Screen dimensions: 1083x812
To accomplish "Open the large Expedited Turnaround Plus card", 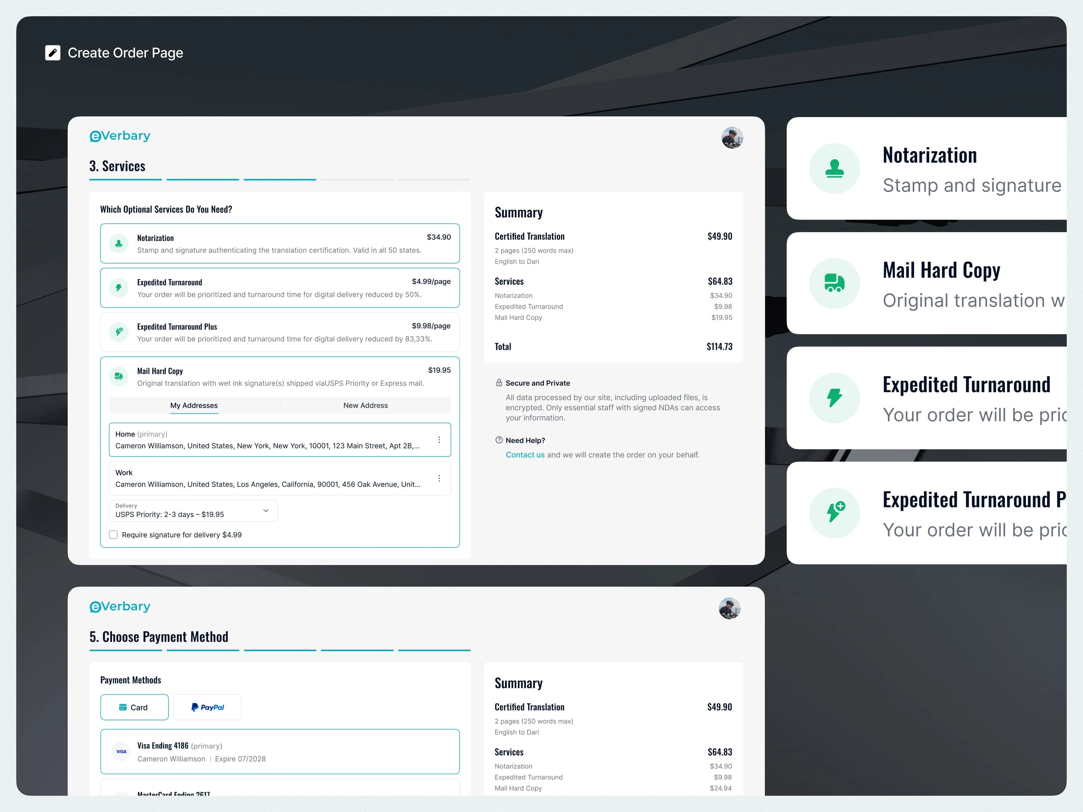I will click(x=926, y=513).
